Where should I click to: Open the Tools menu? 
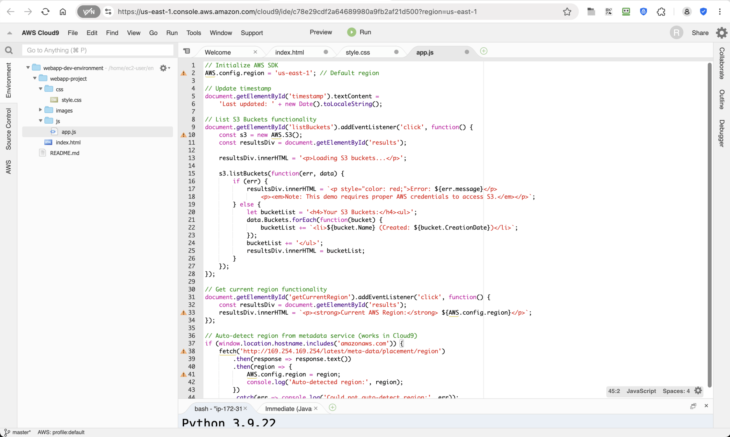(193, 33)
